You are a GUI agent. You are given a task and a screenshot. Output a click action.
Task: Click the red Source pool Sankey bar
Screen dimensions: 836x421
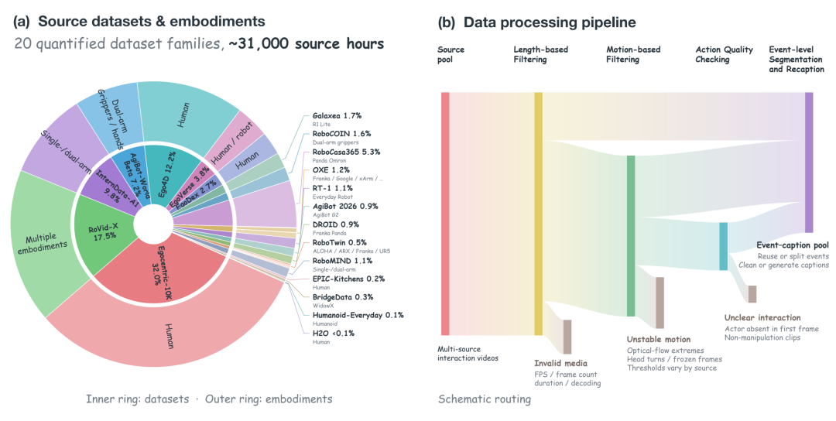point(445,214)
